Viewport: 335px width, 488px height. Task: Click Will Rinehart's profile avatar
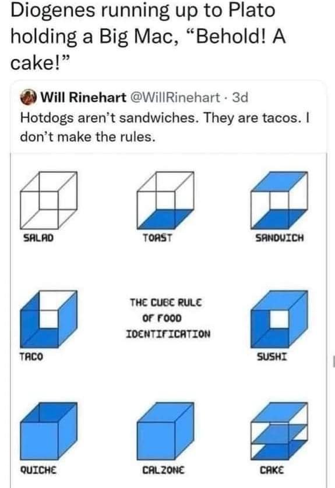coord(29,97)
